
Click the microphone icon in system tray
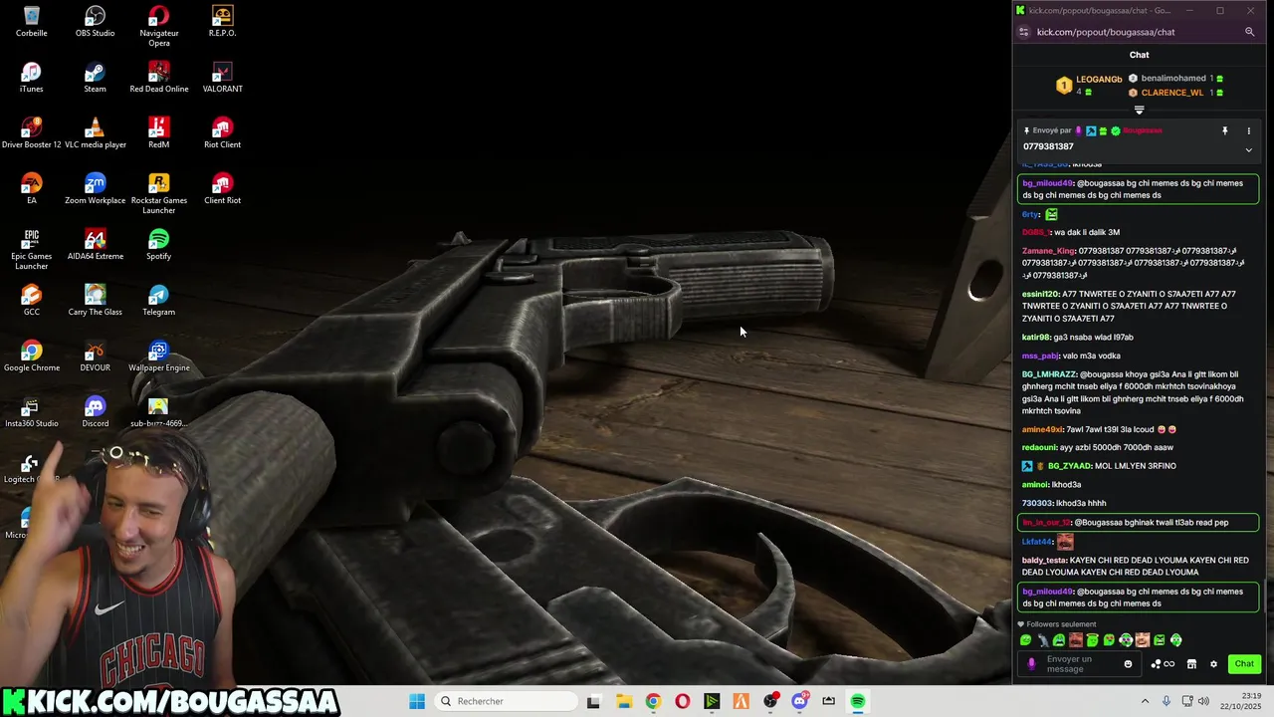pyautogui.click(x=1166, y=701)
